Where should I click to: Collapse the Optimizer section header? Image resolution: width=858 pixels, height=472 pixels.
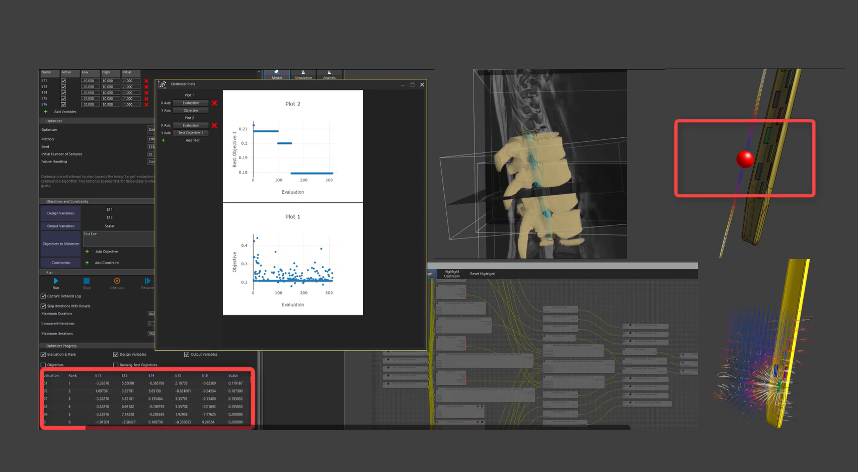(x=97, y=121)
